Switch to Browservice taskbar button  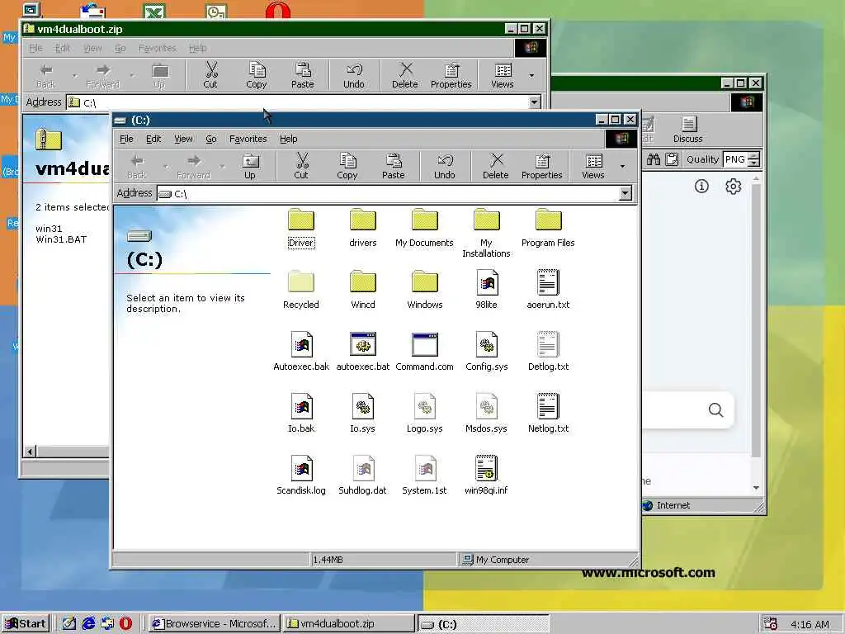[x=215, y=624]
